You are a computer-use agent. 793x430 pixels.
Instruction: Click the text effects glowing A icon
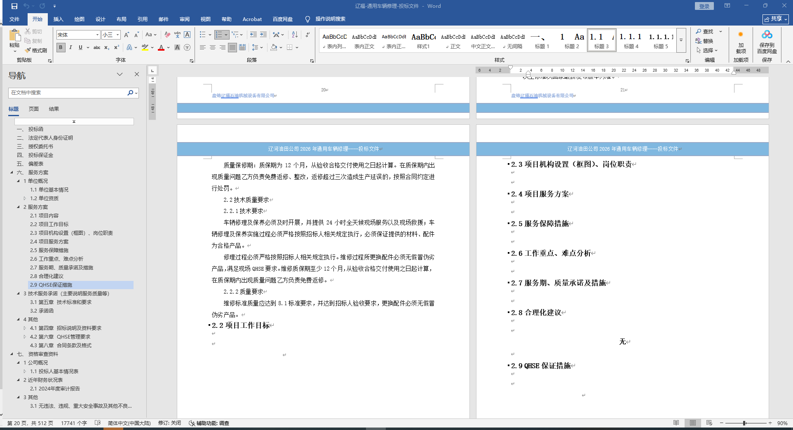pos(129,47)
